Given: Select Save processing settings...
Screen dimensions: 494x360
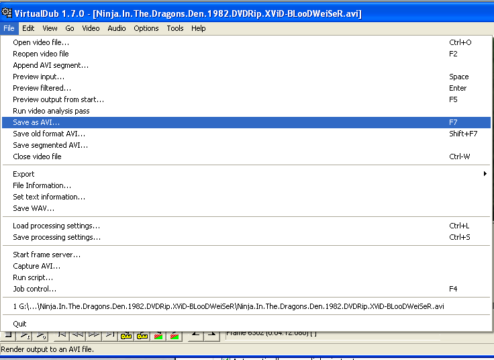Looking at the screenshot, I should pyautogui.click(x=246, y=237).
